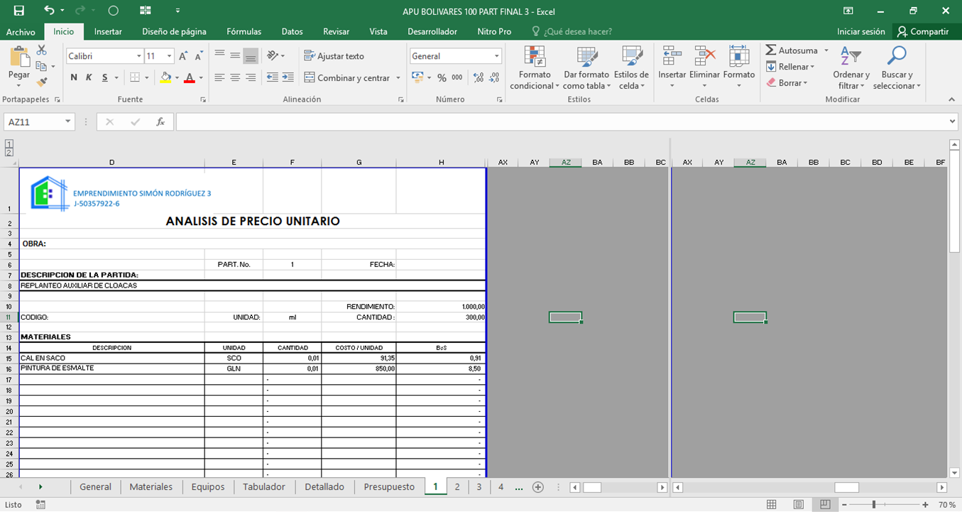Switch to Normal view in status bar
Image resolution: width=962 pixels, height=512 pixels.
772,505
